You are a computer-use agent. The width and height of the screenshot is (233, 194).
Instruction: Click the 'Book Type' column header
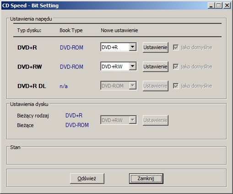[71, 30]
